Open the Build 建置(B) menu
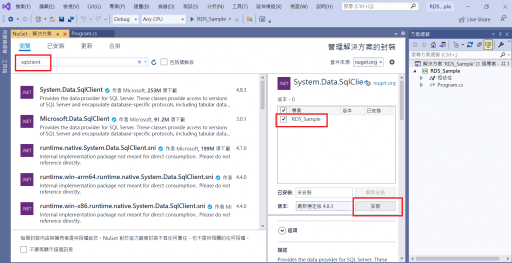Image resolution: width=512 pixels, height=263 pixels. tap(141, 6)
